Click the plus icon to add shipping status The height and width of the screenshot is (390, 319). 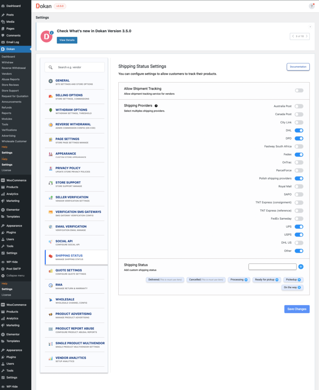coord(301,267)
